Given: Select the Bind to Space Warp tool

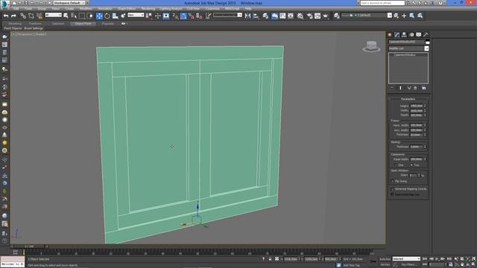Looking at the screenshot, I should [x=40, y=16].
